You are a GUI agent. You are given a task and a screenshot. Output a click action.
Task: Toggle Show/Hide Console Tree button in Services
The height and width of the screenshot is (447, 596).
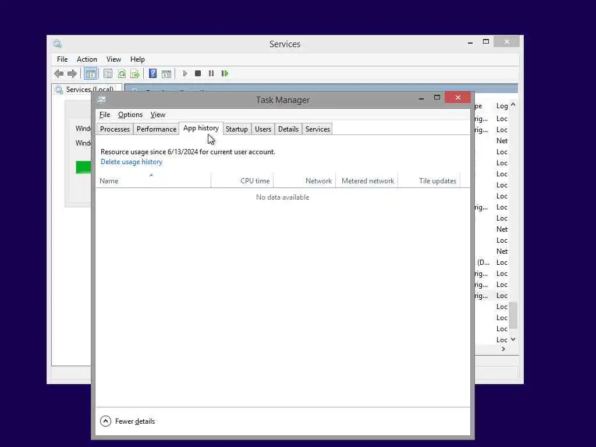[90, 74]
